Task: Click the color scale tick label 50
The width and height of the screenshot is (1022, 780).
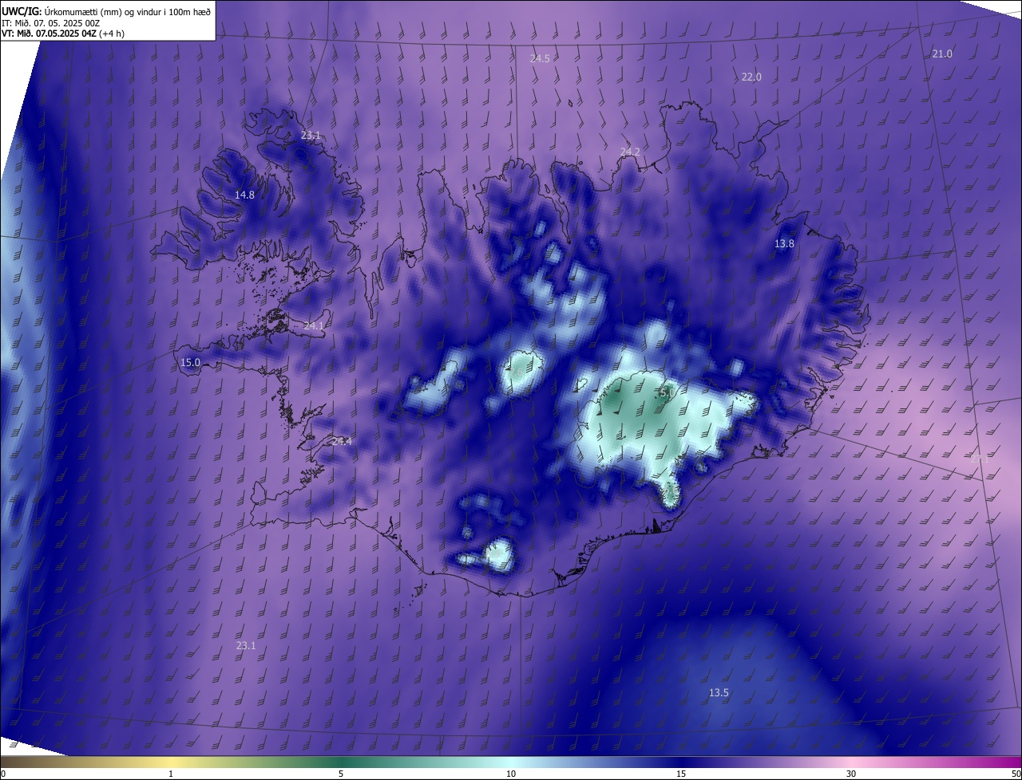Action: 1016,774
